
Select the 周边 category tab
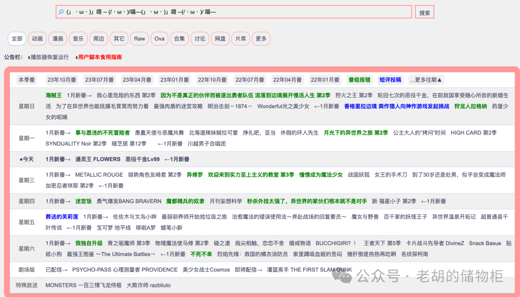coord(99,39)
